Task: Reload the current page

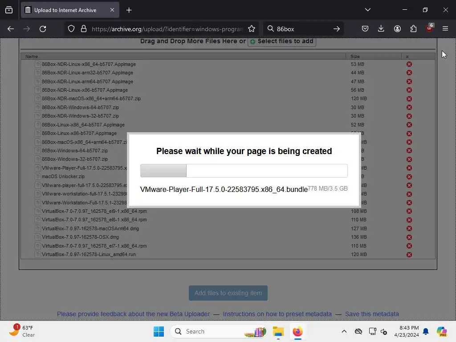Action: click(43, 29)
